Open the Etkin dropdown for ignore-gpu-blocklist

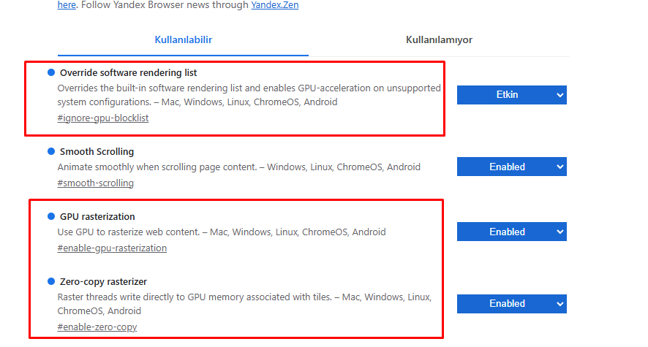(512, 95)
